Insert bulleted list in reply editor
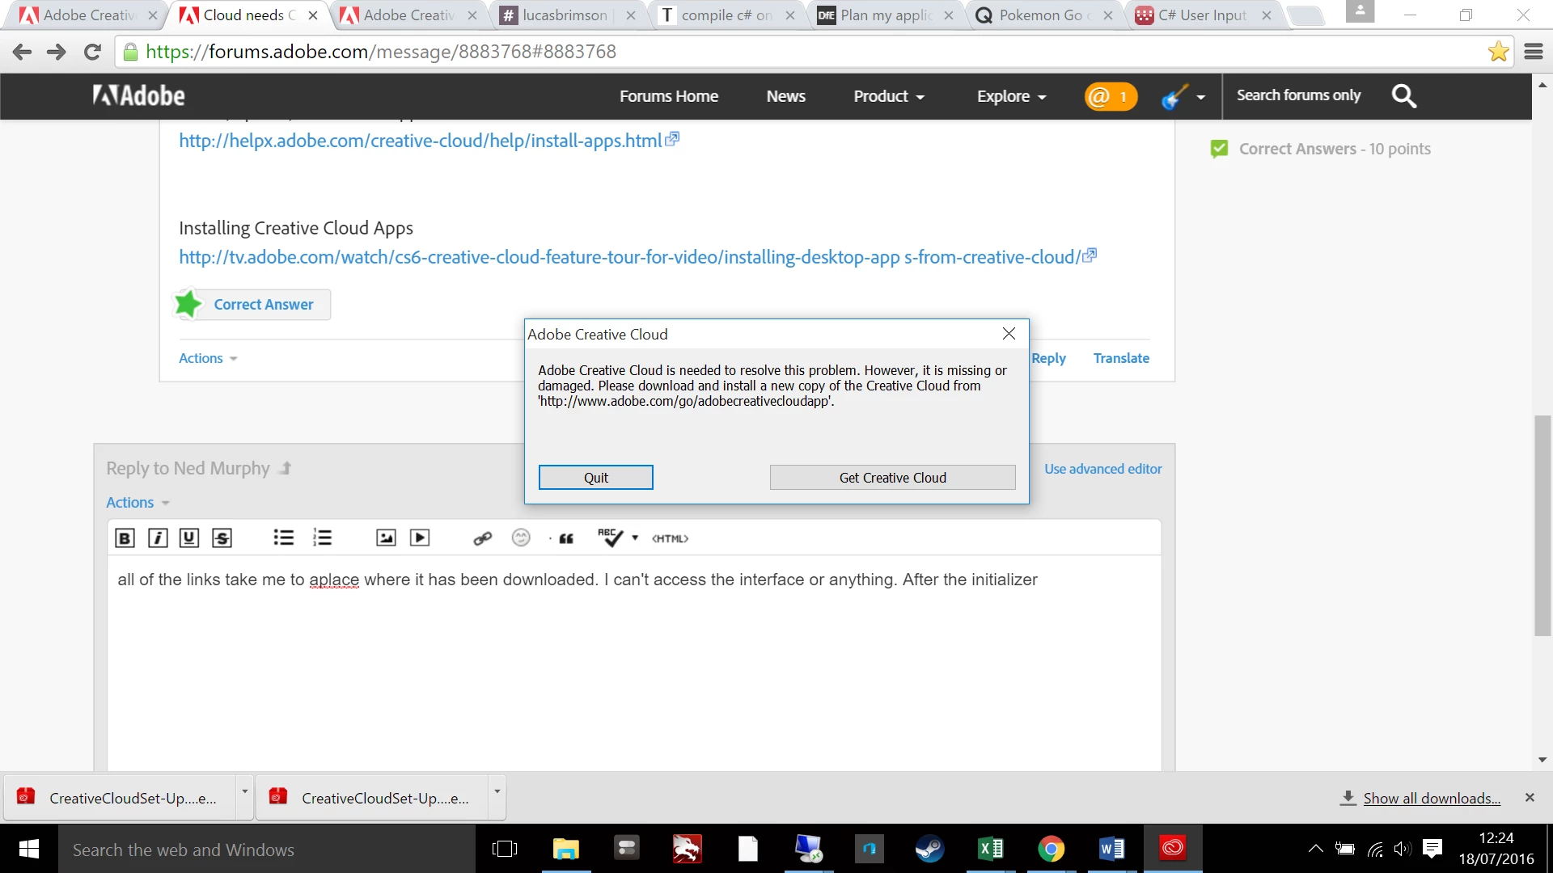This screenshot has height=873, width=1553. pyautogui.click(x=283, y=538)
